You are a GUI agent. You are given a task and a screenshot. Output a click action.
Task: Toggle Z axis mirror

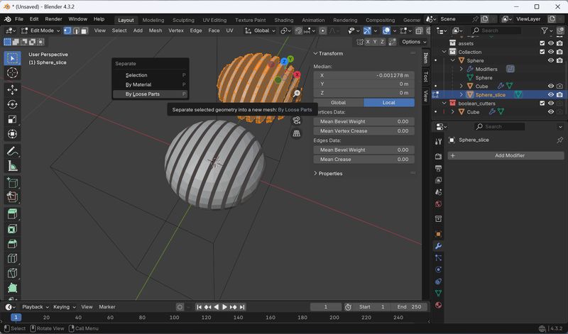tap(382, 42)
